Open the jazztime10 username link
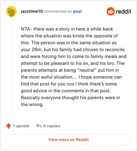This screenshot has width=137, height=151. coord(32,11)
